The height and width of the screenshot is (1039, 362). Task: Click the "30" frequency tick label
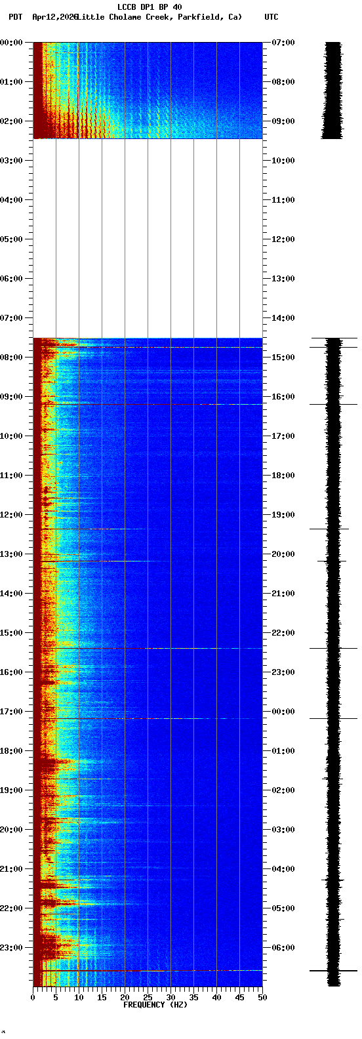(x=171, y=998)
